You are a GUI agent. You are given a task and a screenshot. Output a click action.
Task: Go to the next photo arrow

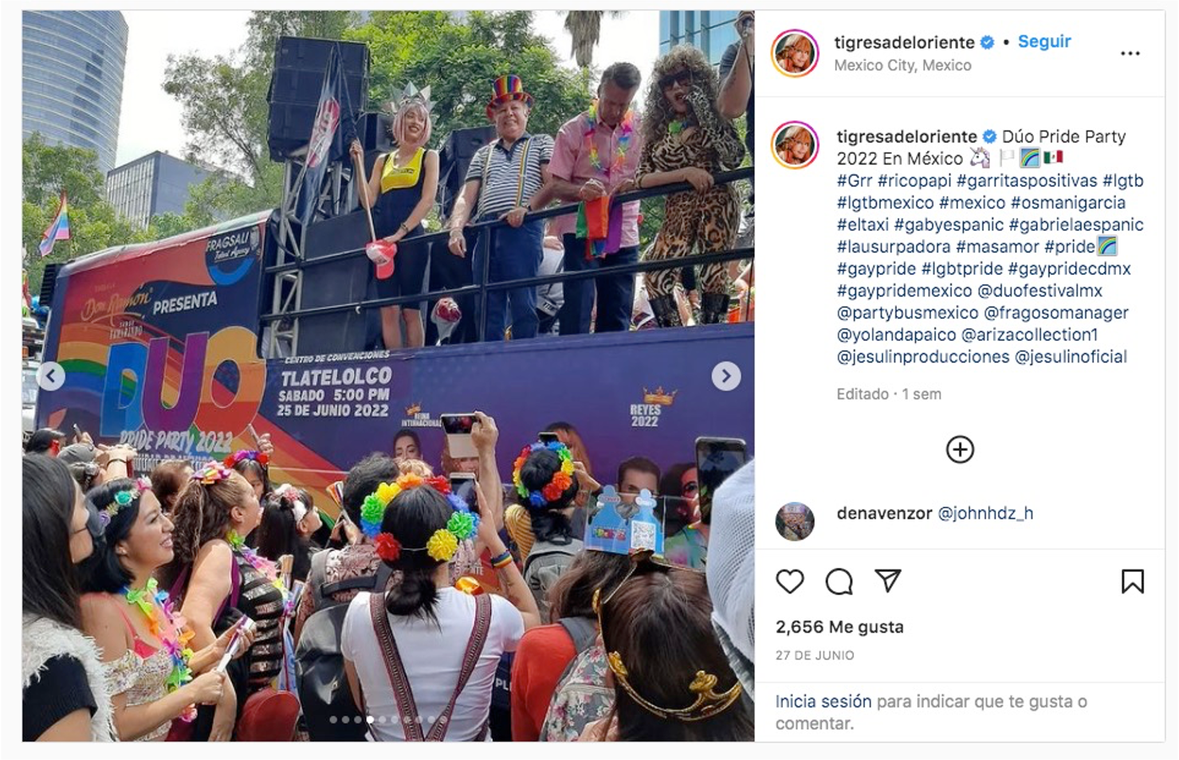725,376
